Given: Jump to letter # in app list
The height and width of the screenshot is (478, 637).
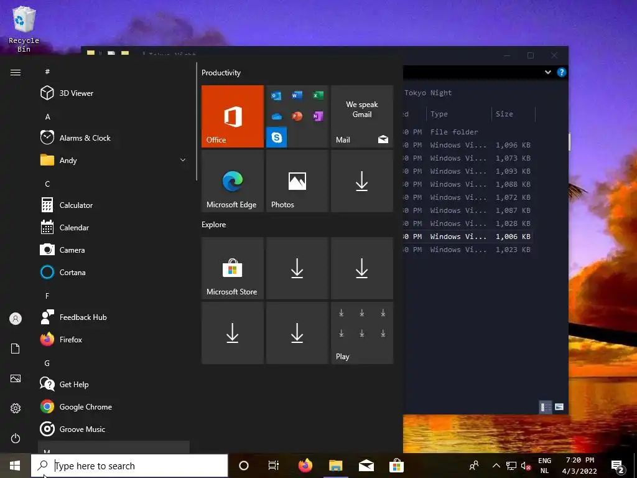Looking at the screenshot, I should (x=47, y=72).
